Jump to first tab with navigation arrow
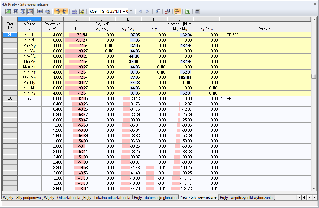319x208 pixels. pos(299,197)
